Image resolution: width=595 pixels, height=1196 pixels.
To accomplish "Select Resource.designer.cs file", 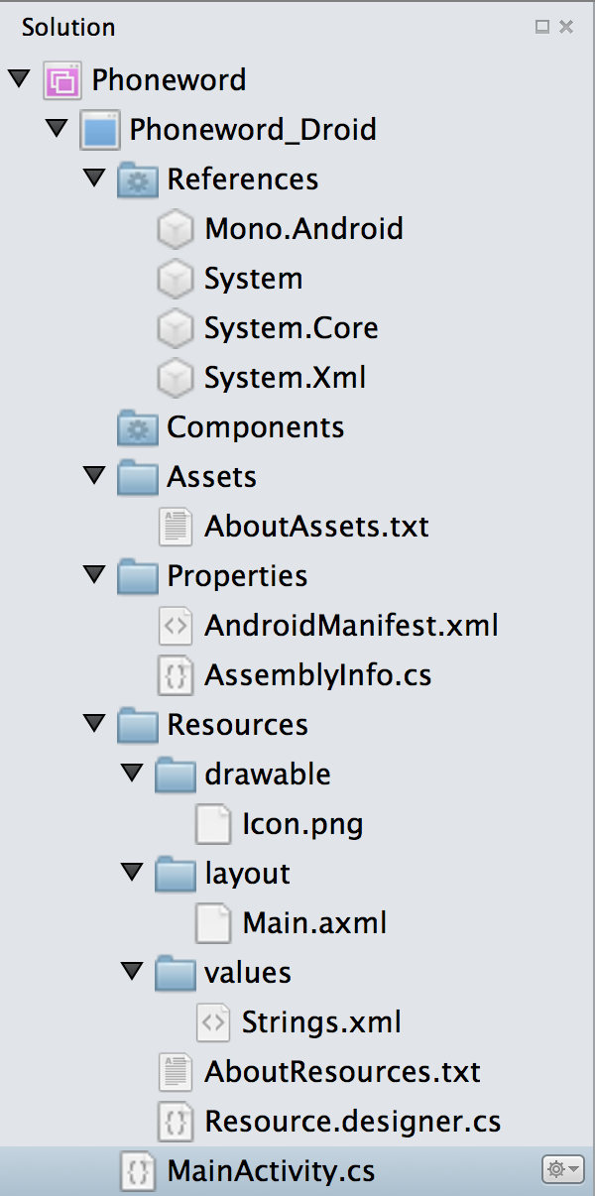I will point(352,1122).
